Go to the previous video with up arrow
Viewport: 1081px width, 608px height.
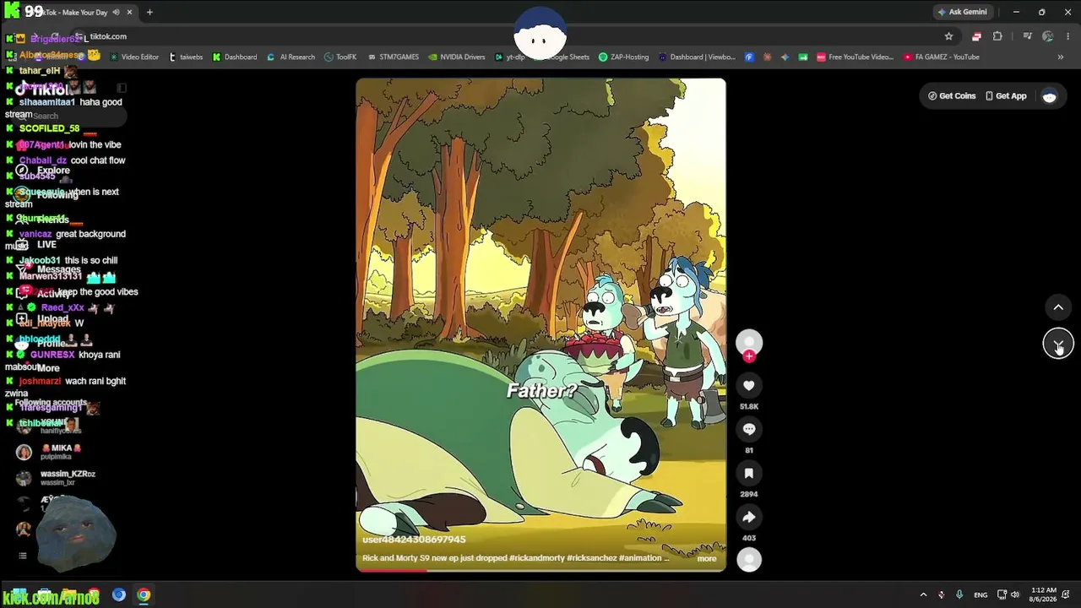point(1058,307)
